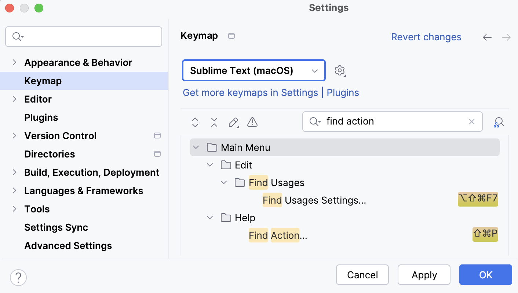This screenshot has width=518, height=293.
Task: Collapse the Main Menu tree node
Action: [196, 147]
